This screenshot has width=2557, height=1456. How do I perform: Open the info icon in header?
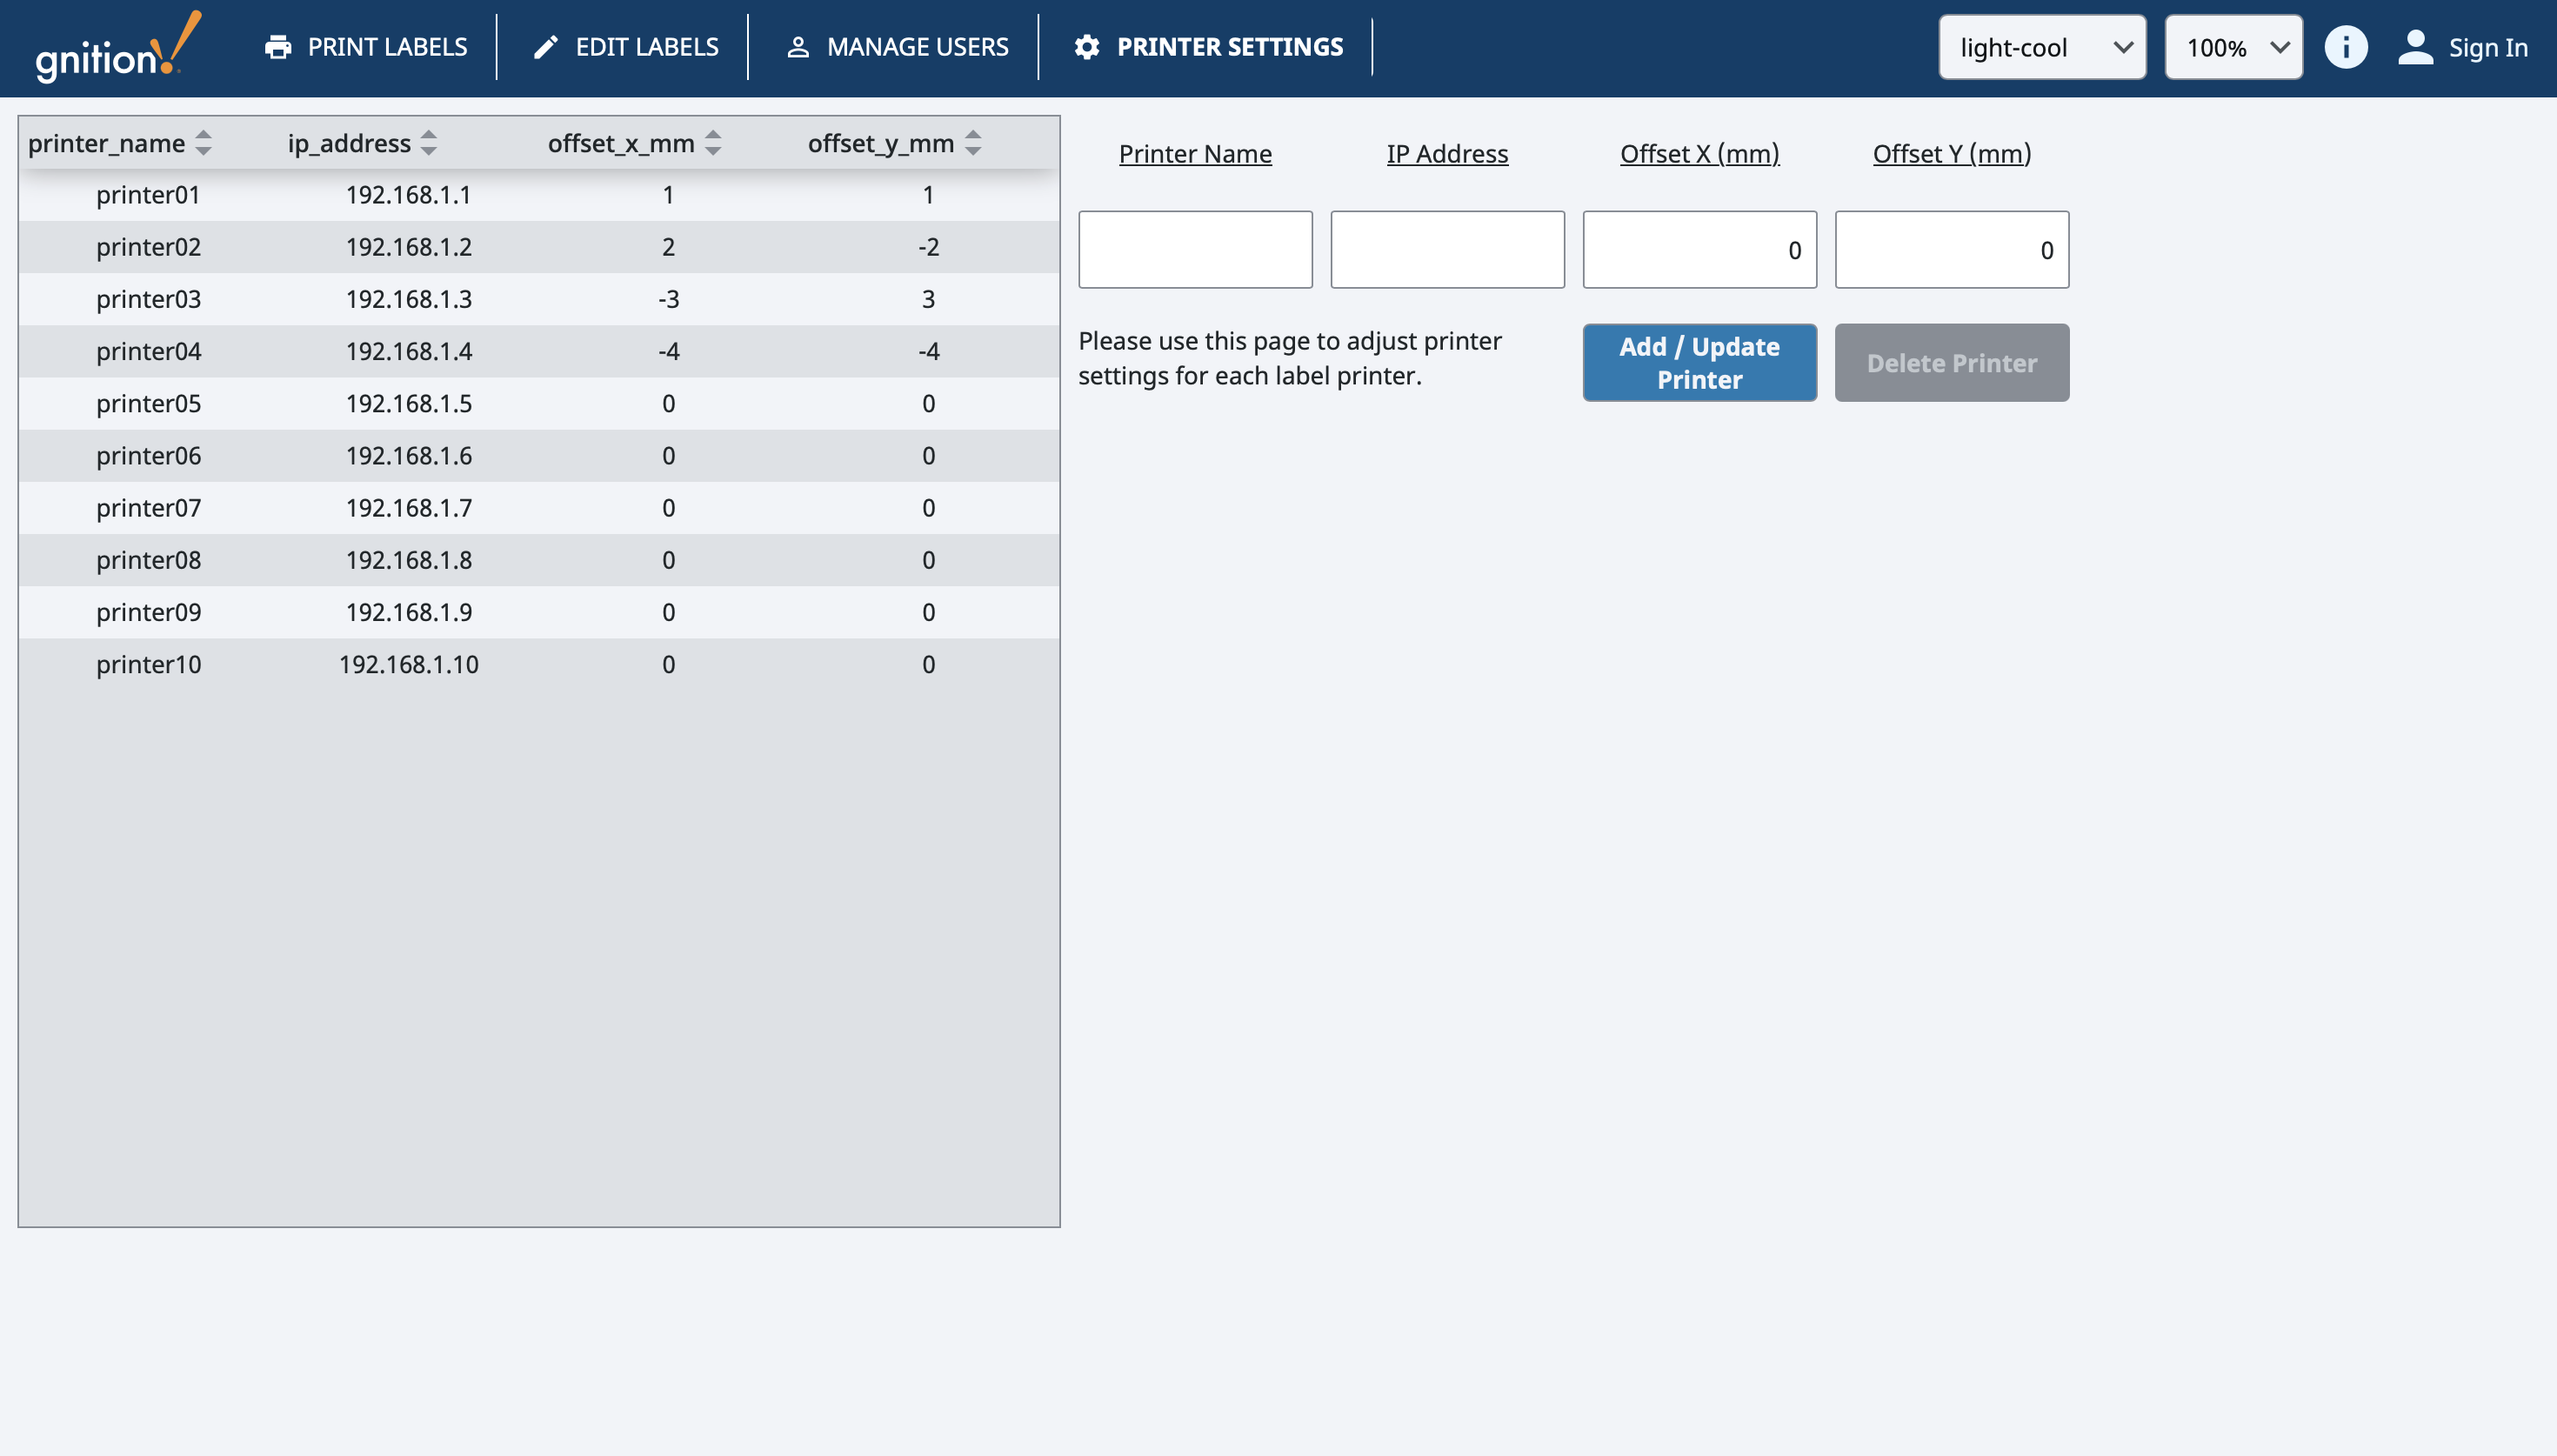click(2345, 47)
